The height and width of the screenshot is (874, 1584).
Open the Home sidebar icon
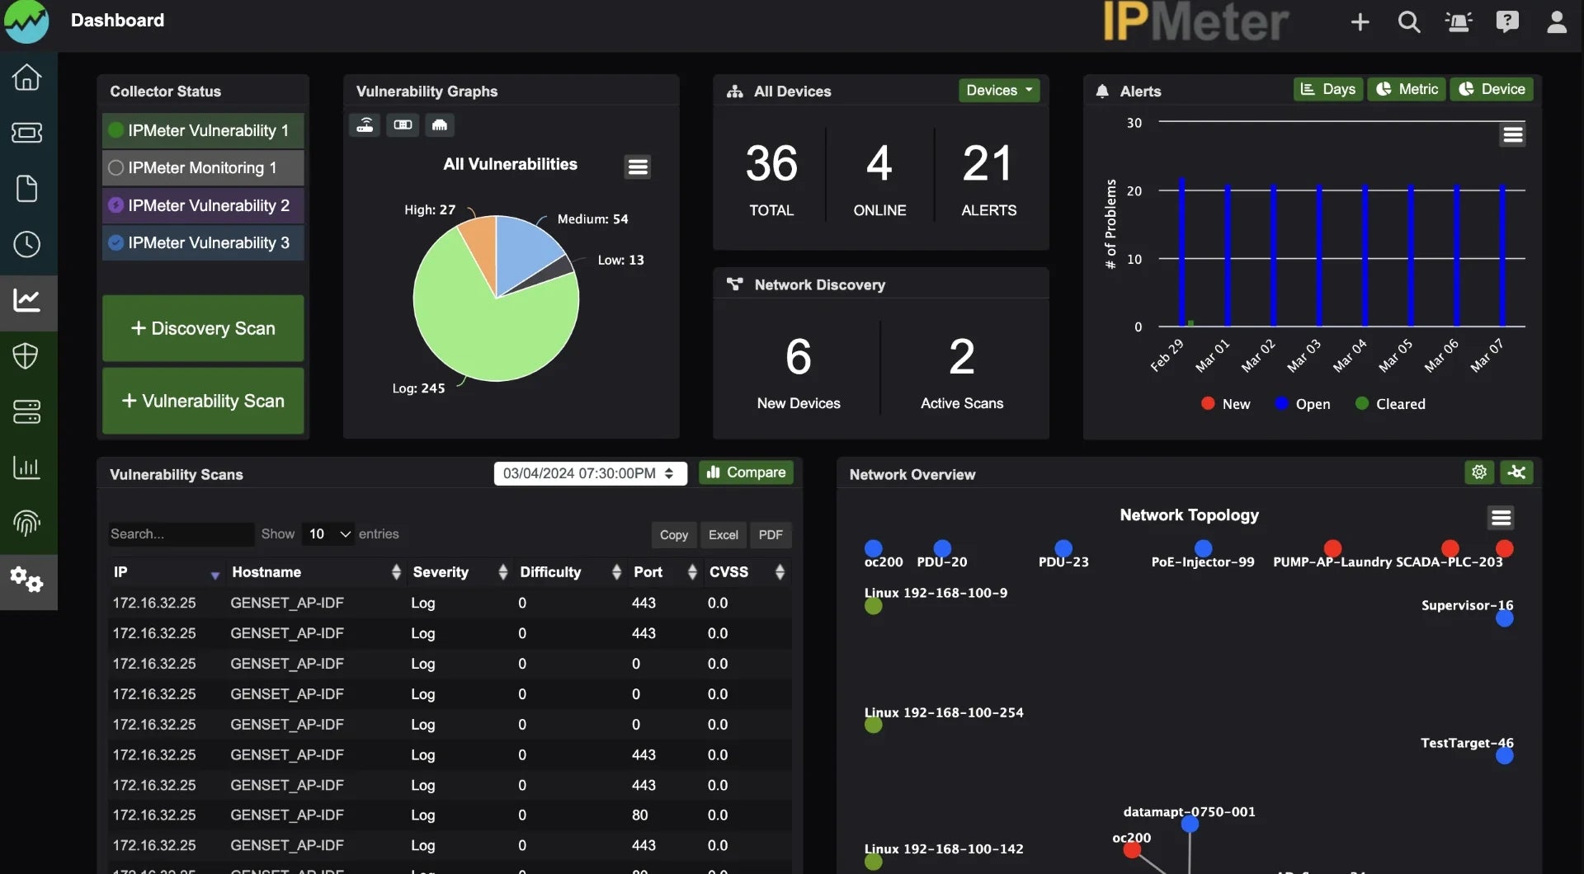[26, 78]
